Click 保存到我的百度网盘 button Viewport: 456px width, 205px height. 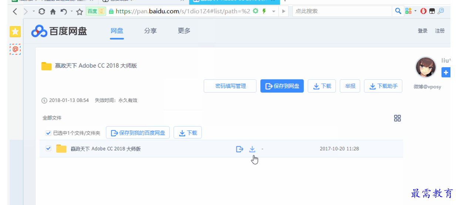tap(138, 133)
